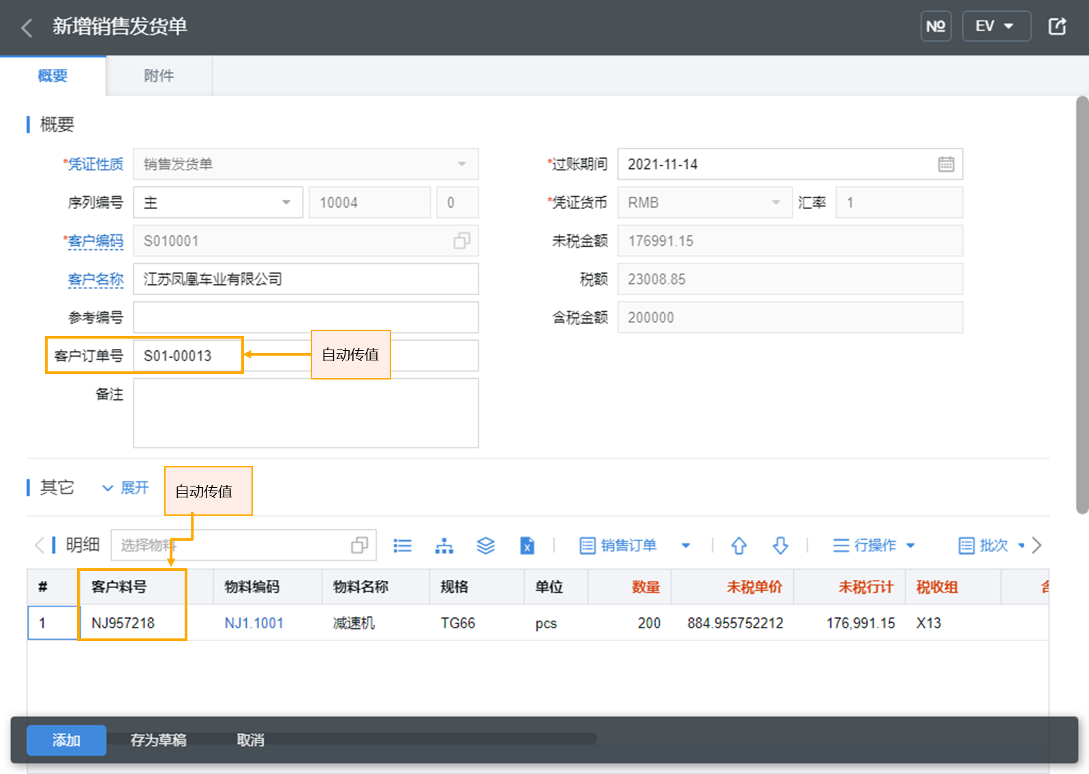This screenshot has height=774, width=1089.
Task: Click the 选择物料 search field
Action: (243, 545)
